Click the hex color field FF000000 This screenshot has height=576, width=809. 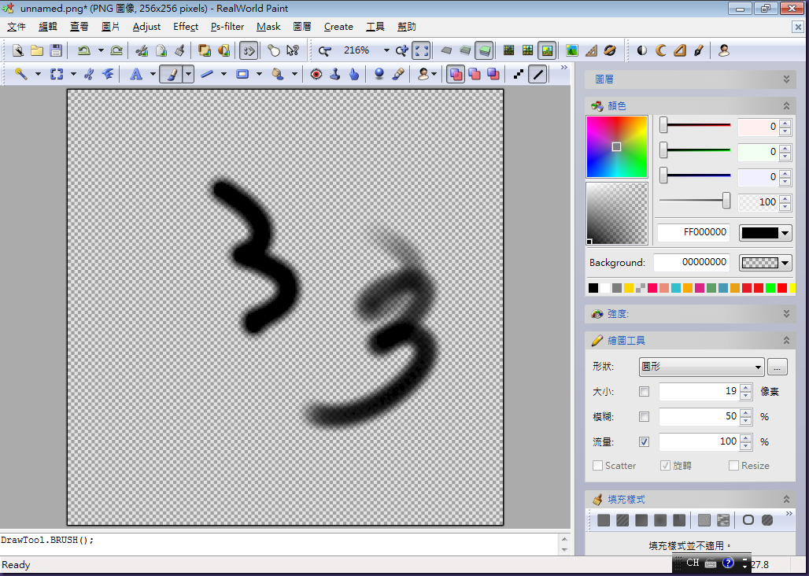[693, 233]
